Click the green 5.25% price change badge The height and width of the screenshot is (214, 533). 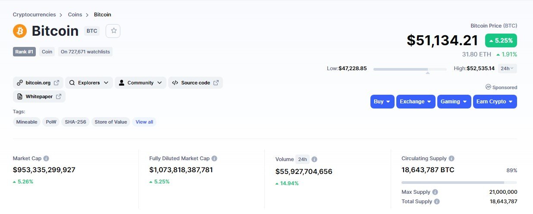501,40
